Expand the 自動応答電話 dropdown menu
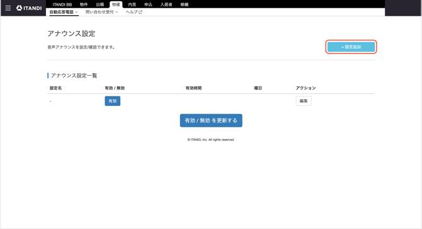The image size is (422, 229). [x=64, y=12]
